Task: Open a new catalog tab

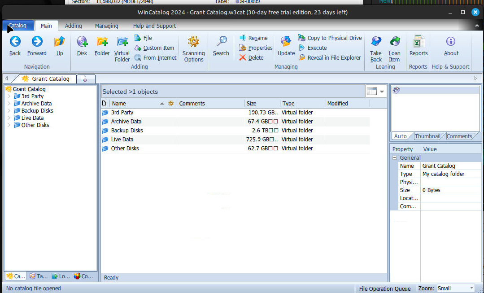Action: (x=85, y=79)
